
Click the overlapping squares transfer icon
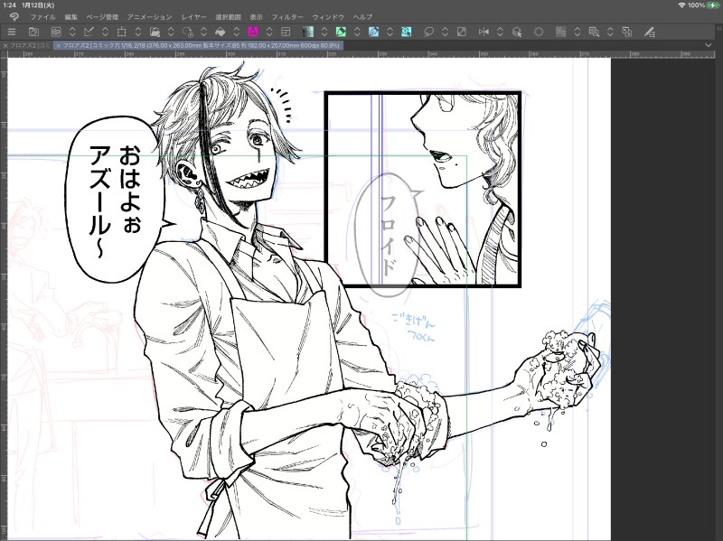coord(626,32)
